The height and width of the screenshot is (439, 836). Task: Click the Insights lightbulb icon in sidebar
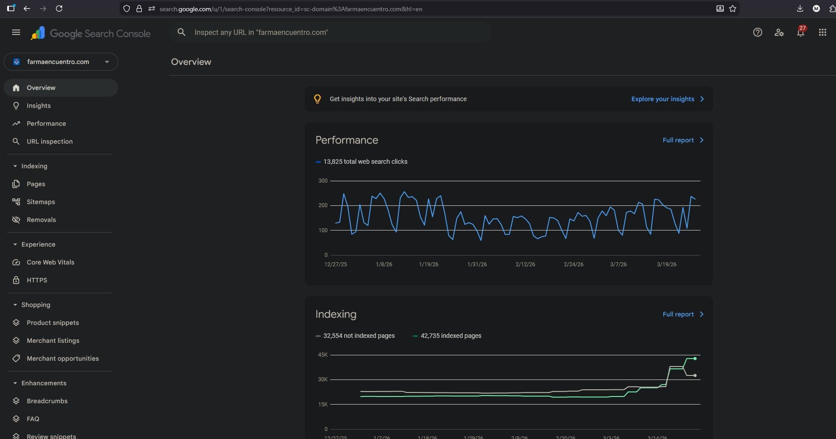(16, 106)
